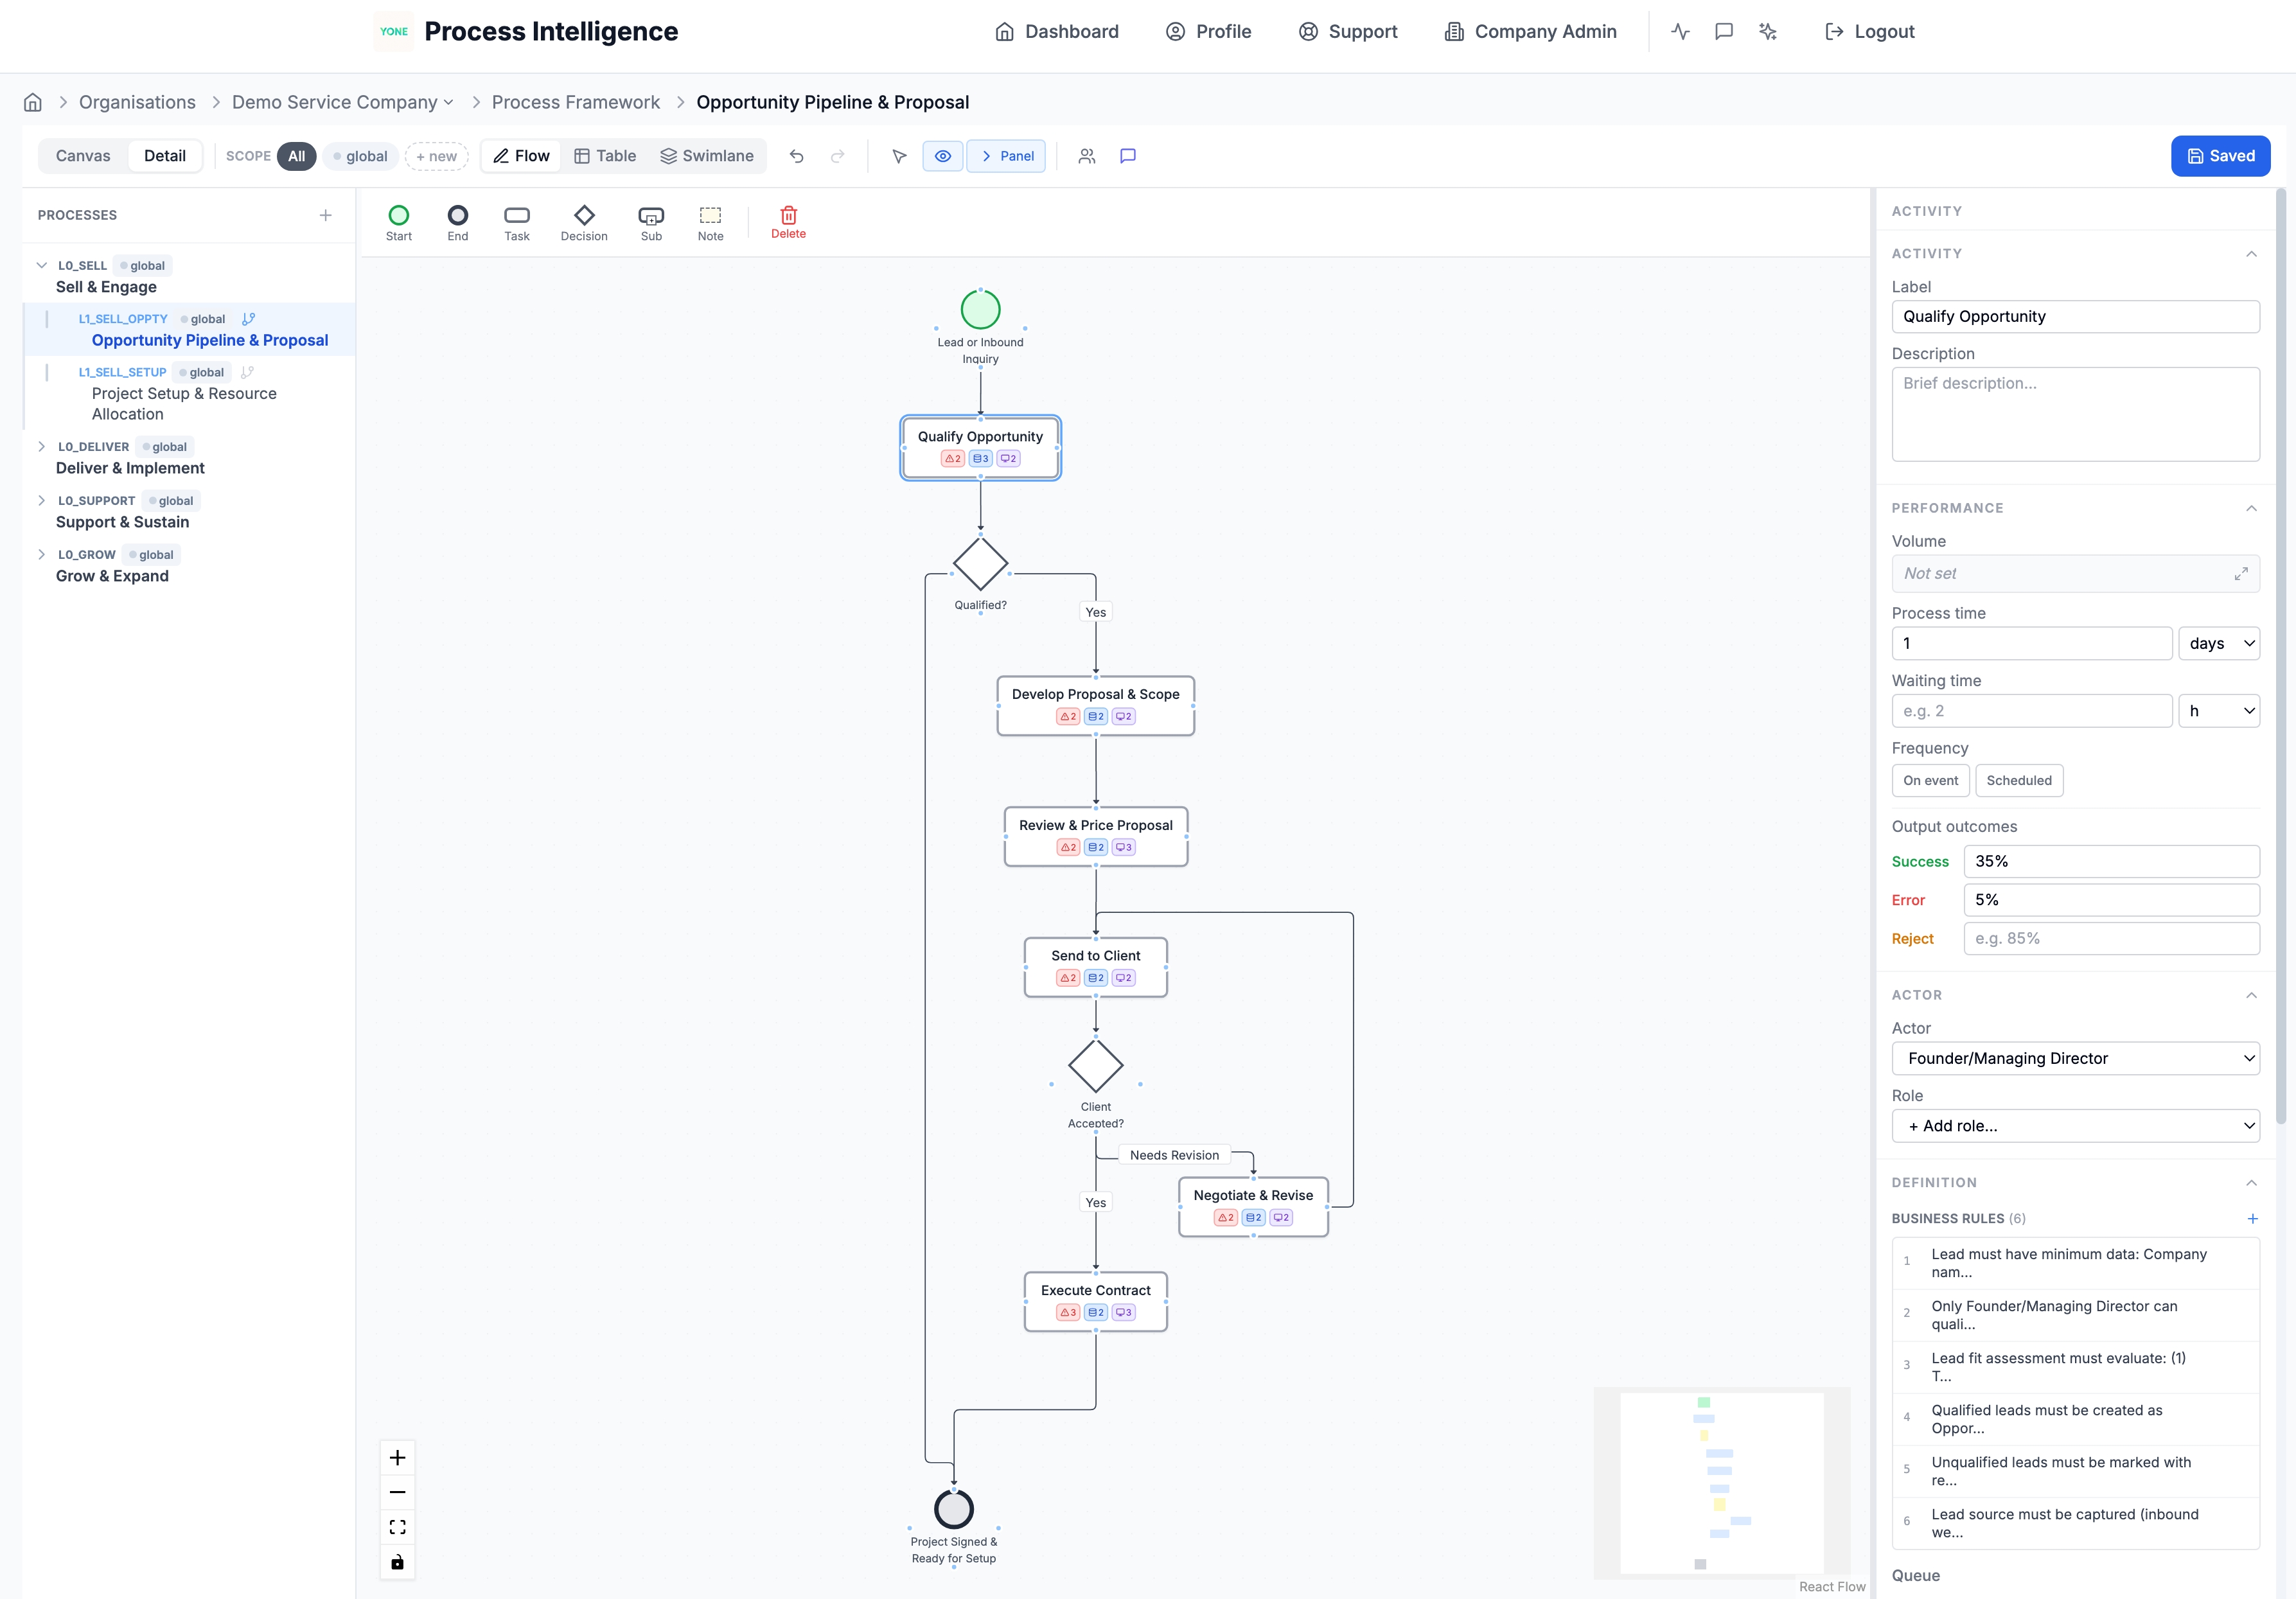This screenshot has height=1599, width=2296.
Task: Collapse the Definition section chevron
Action: point(2251,1182)
